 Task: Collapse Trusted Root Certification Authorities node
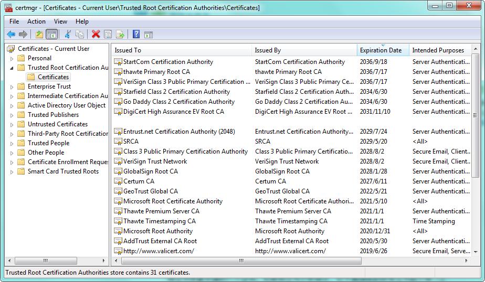click(x=12, y=68)
